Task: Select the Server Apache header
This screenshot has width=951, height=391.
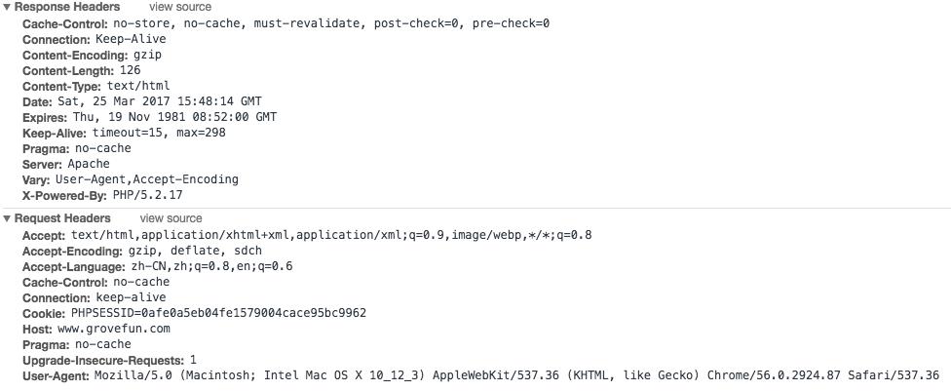Action: click(66, 164)
